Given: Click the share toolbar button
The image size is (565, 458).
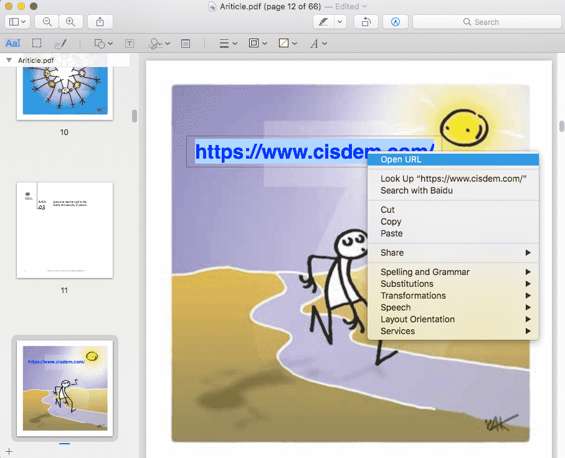Looking at the screenshot, I should 100,22.
